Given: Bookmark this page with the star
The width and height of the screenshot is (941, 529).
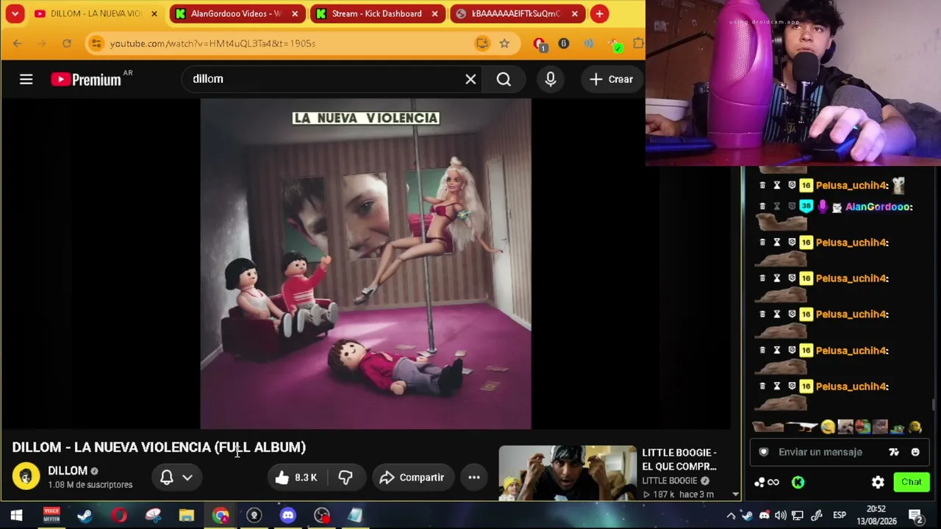Looking at the screenshot, I should 504,43.
